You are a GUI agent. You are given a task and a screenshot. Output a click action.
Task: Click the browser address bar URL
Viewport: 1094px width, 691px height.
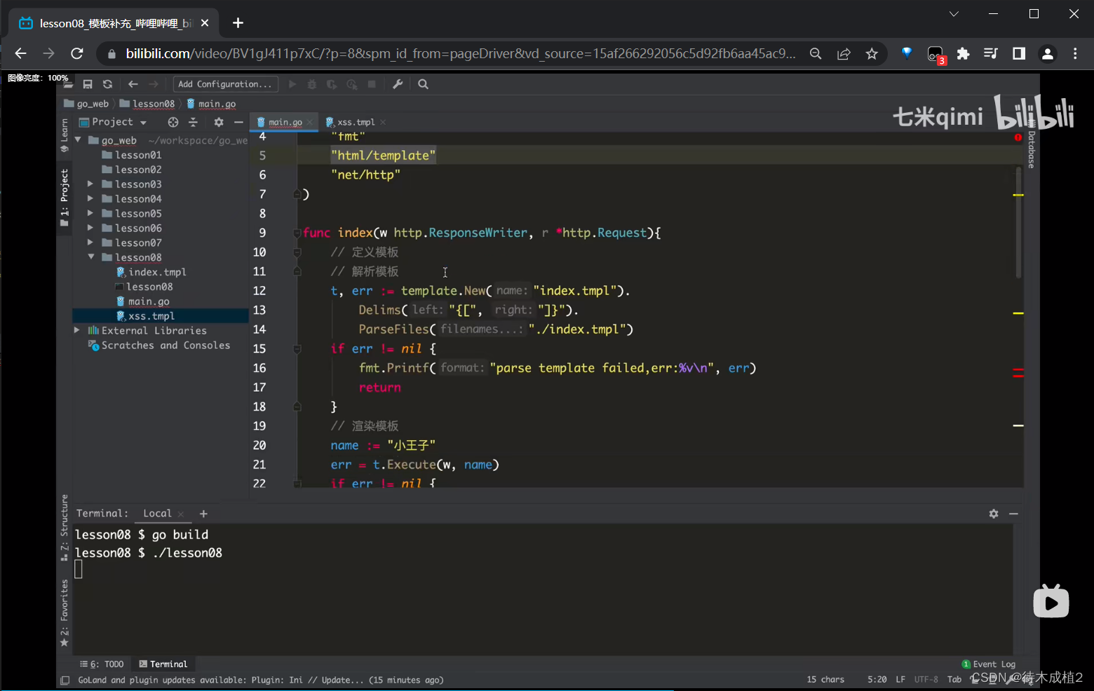point(461,54)
